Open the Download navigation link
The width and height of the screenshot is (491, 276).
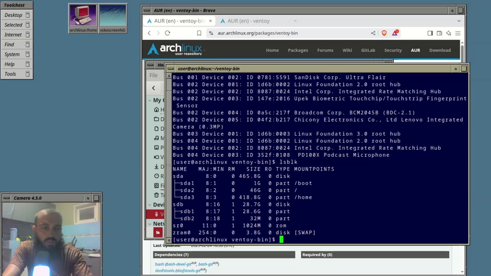[440, 50]
